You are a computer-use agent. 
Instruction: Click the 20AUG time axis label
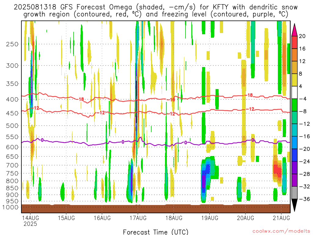[245, 218]
